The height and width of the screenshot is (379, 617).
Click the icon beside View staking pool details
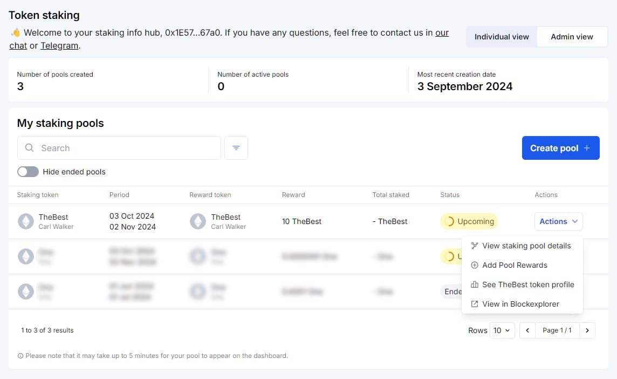coord(475,246)
